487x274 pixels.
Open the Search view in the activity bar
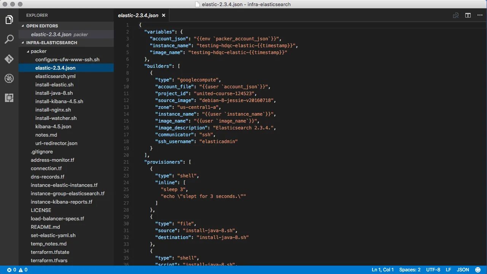[x=9, y=39]
